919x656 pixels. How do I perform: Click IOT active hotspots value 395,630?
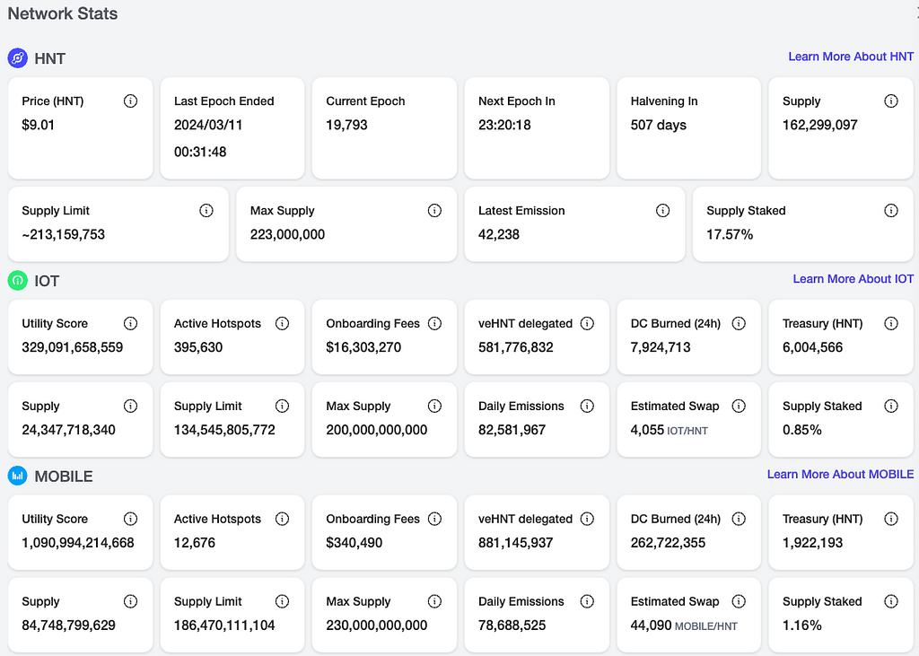198,347
